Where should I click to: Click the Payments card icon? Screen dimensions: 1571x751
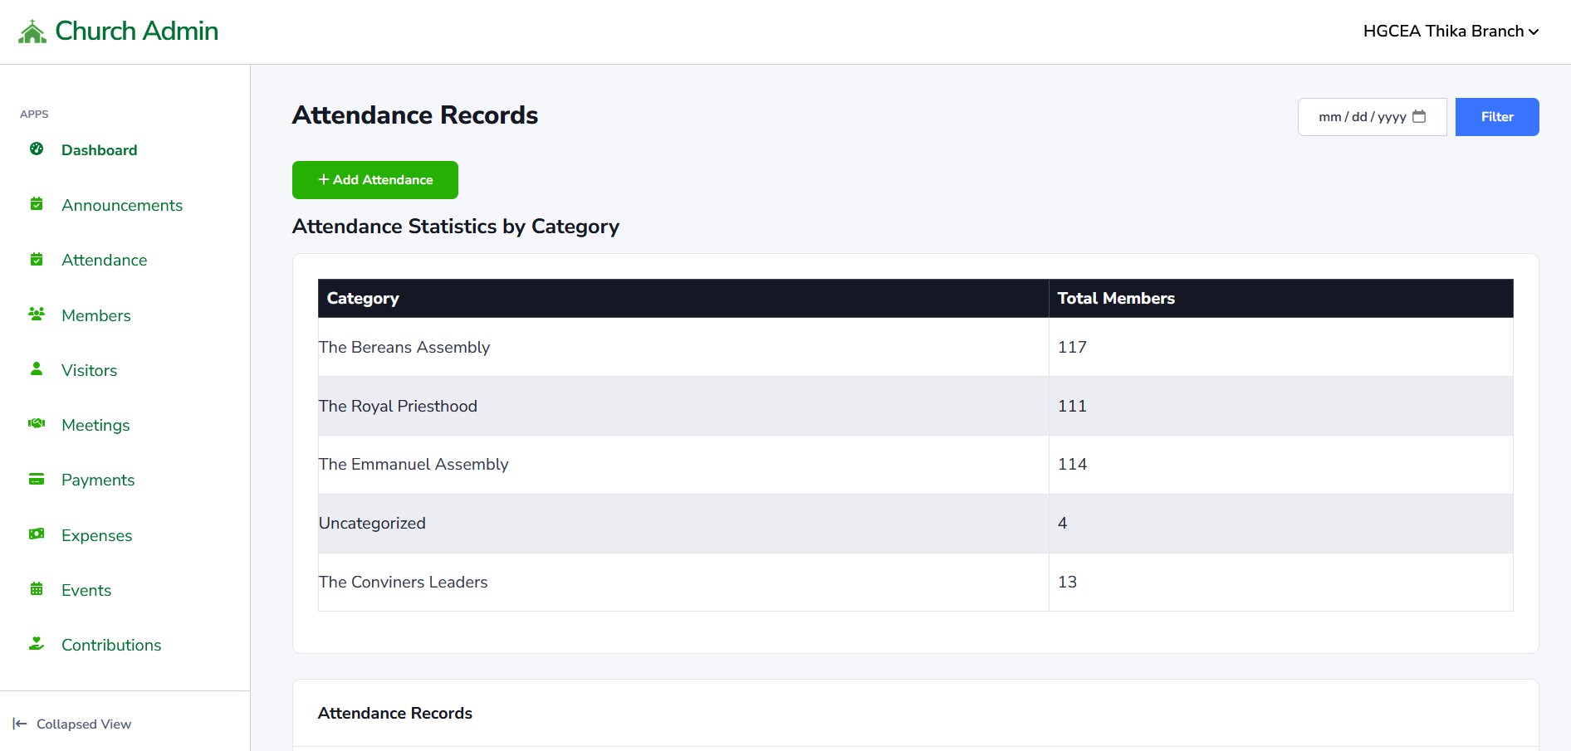coord(37,479)
